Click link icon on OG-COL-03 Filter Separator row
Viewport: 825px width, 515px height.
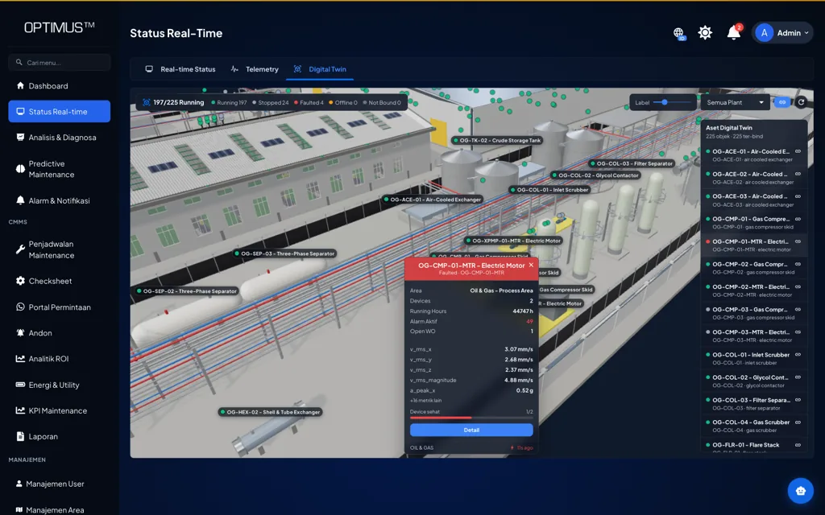click(x=798, y=400)
